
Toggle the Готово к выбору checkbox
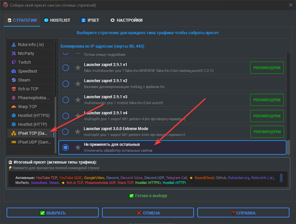[131, 196]
